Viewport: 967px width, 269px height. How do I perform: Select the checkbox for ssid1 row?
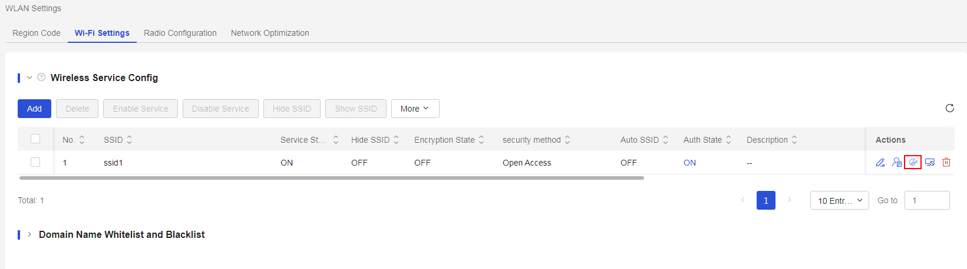tap(35, 162)
